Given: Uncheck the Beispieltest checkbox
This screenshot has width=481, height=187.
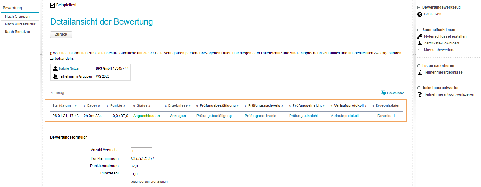Looking at the screenshot, I should (52, 5).
